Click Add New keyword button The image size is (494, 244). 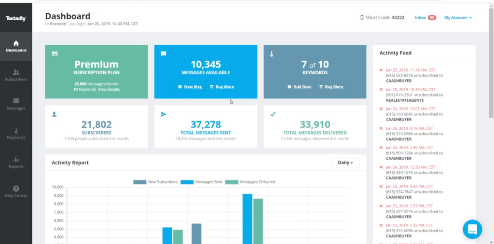point(299,87)
